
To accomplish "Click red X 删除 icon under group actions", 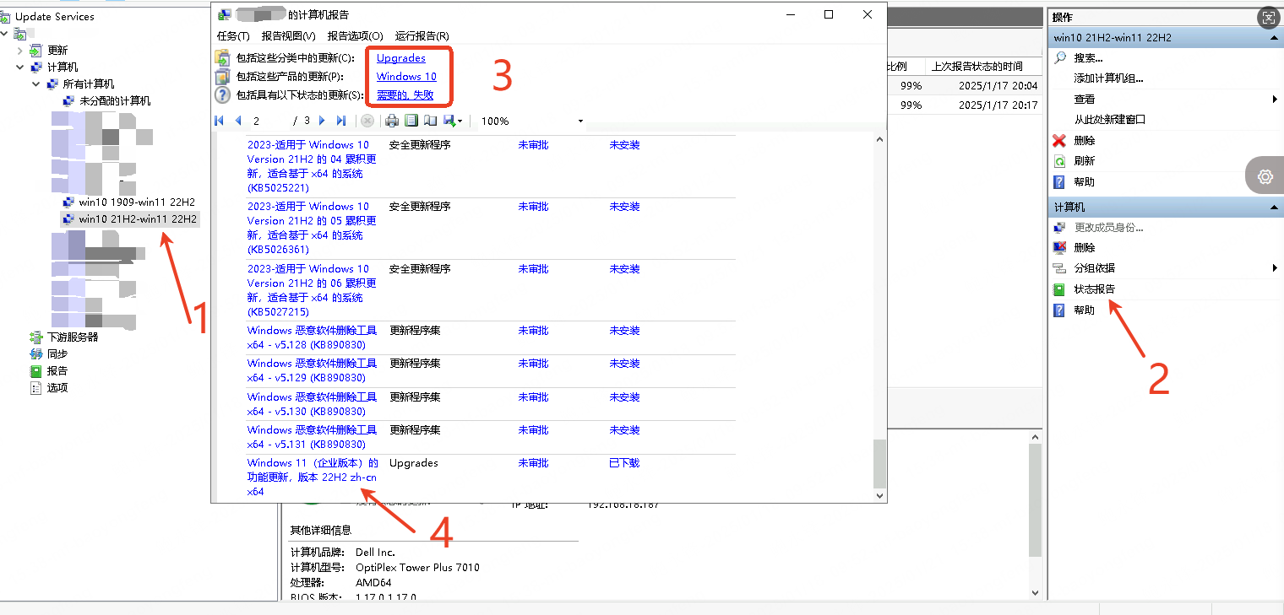I will click(1060, 141).
